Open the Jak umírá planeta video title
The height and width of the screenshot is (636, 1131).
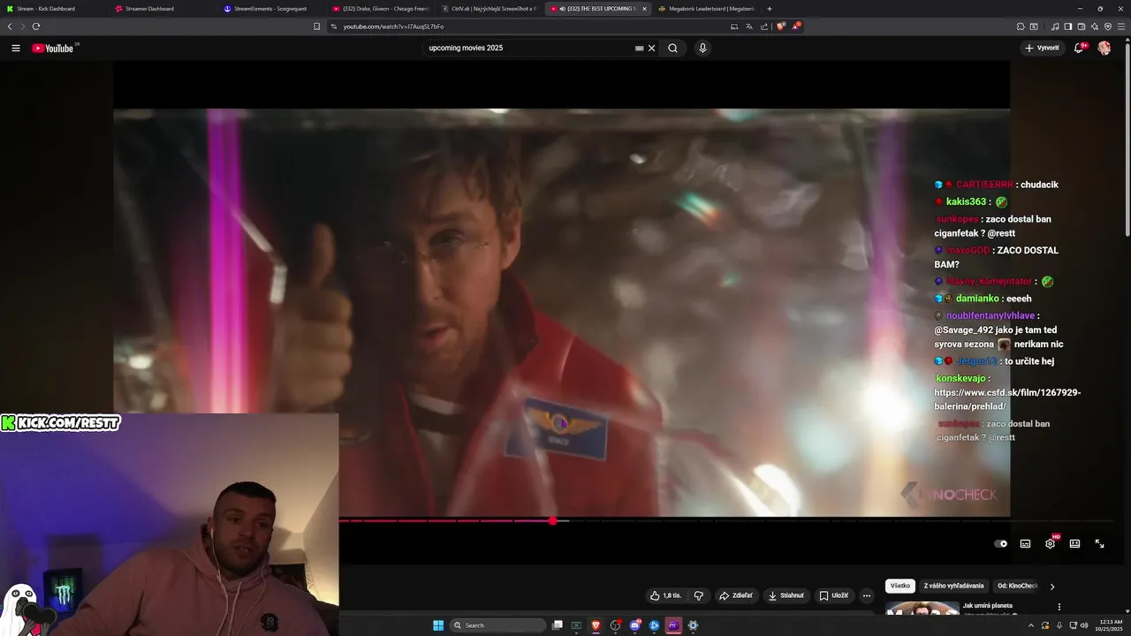tap(987, 606)
